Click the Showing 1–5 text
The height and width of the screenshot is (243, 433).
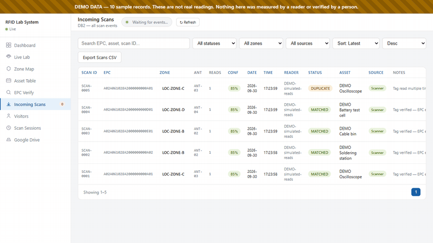point(95,192)
